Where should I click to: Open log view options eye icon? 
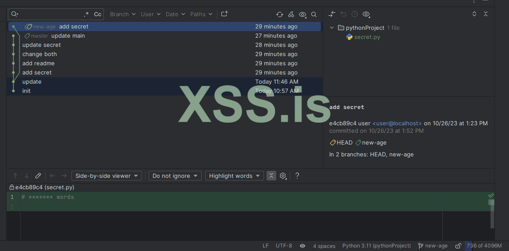303,14
